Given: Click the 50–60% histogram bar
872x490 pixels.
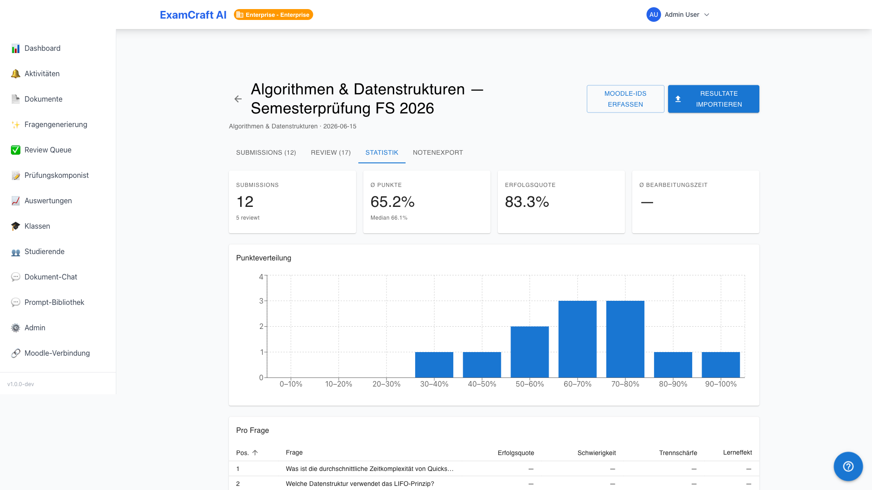Looking at the screenshot, I should pos(530,352).
